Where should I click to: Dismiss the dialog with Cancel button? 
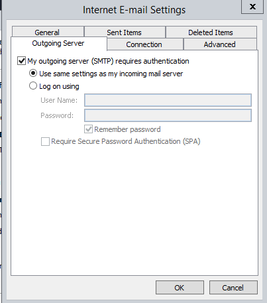(233, 288)
